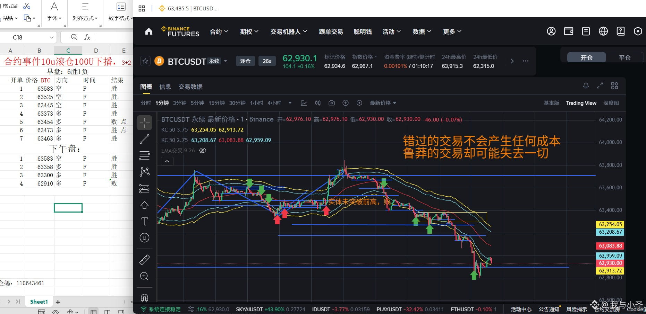Open the wallet icon in Binance header
This screenshot has width=646, height=314.
point(569,31)
